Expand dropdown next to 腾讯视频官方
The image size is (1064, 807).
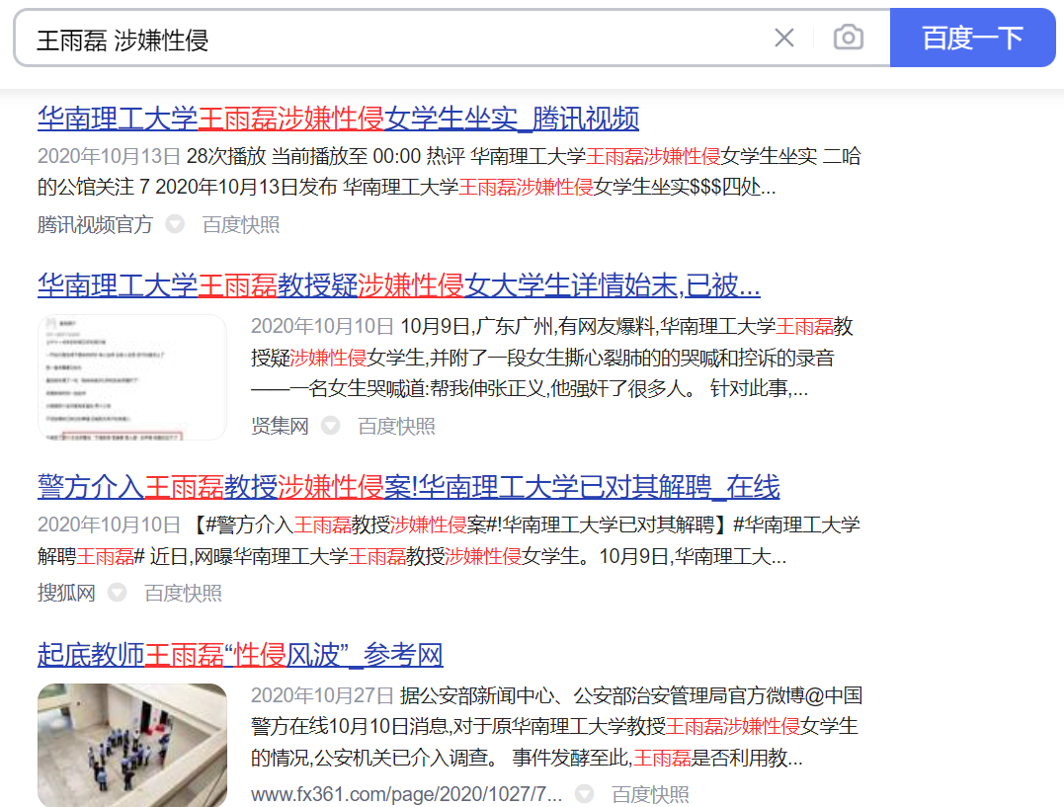pos(175,224)
